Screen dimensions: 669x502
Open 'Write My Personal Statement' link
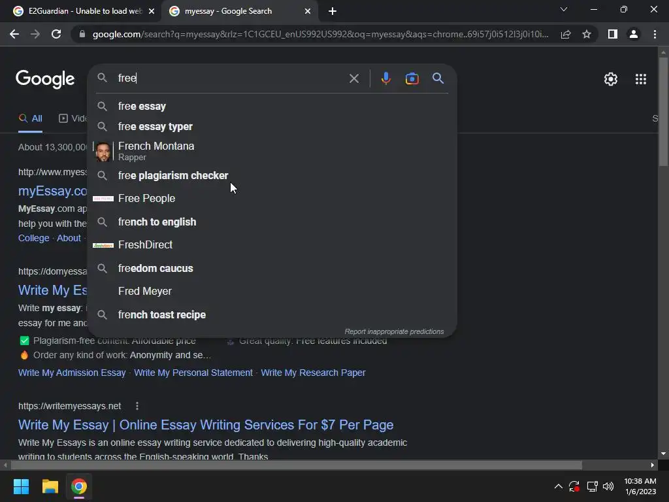click(193, 373)
